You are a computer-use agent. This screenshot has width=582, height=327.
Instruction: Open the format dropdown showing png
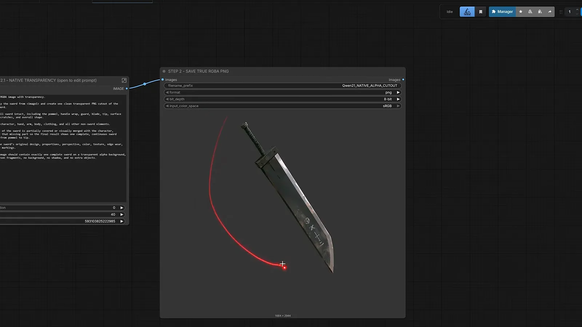click(x=283, y=92)
